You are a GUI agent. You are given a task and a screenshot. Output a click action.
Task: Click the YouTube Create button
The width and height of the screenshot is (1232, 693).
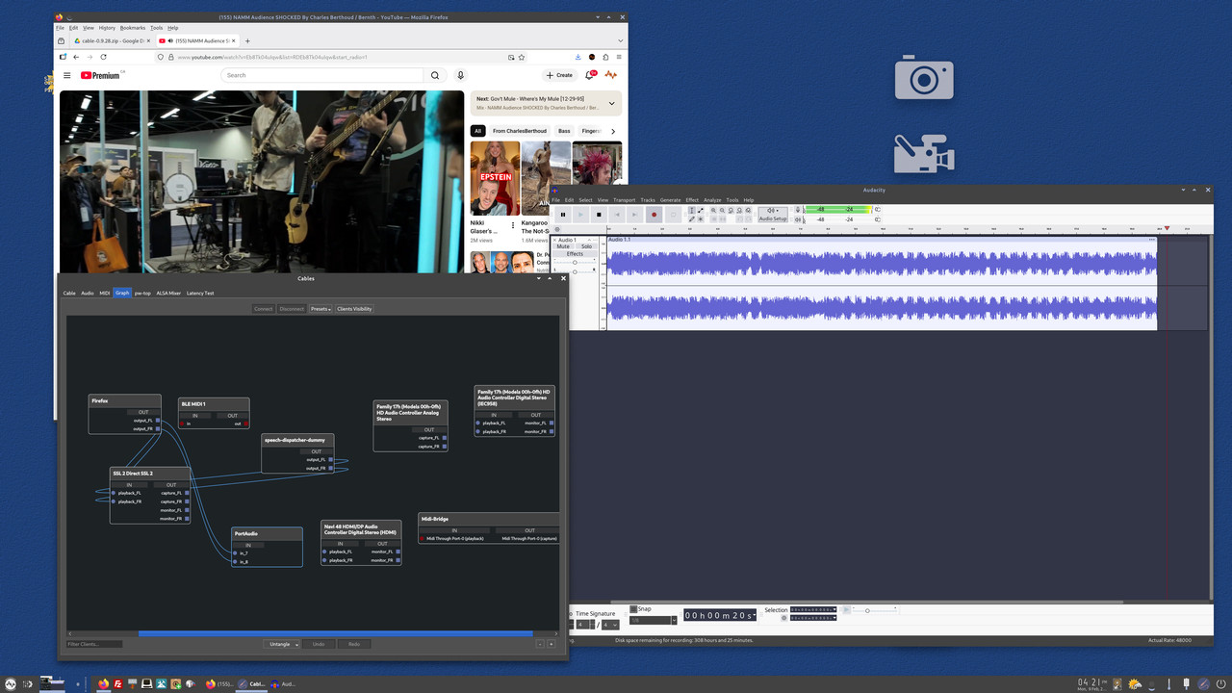(559, 75)
